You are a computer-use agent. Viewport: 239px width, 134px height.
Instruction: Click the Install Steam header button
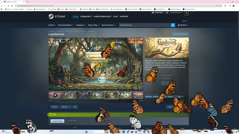click(x=157, y=13)
